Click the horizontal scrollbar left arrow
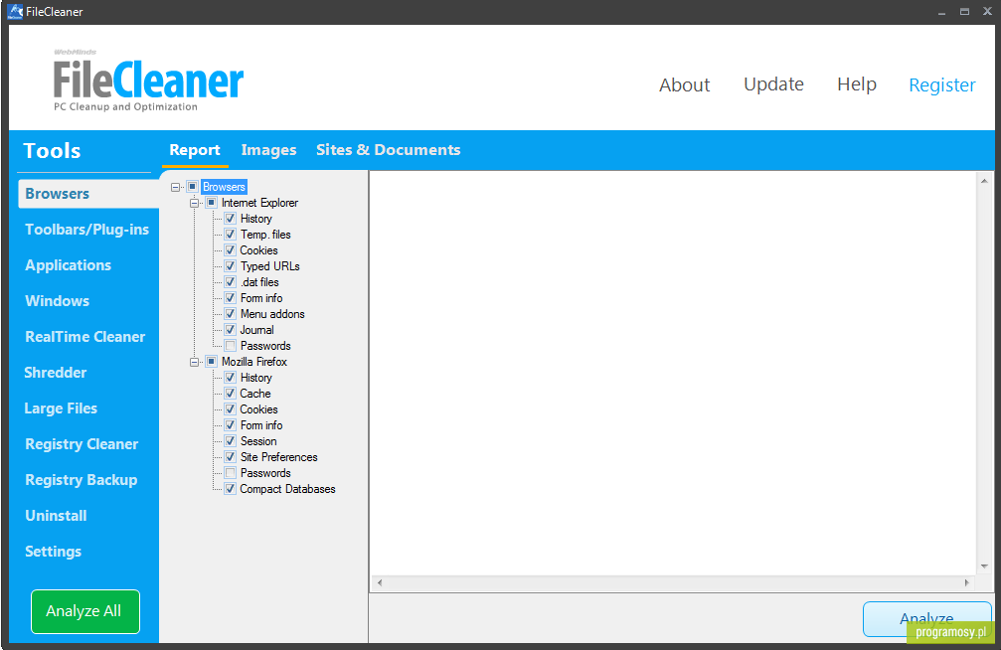The height and width of the screenshot is (650, 1001). 379,582
